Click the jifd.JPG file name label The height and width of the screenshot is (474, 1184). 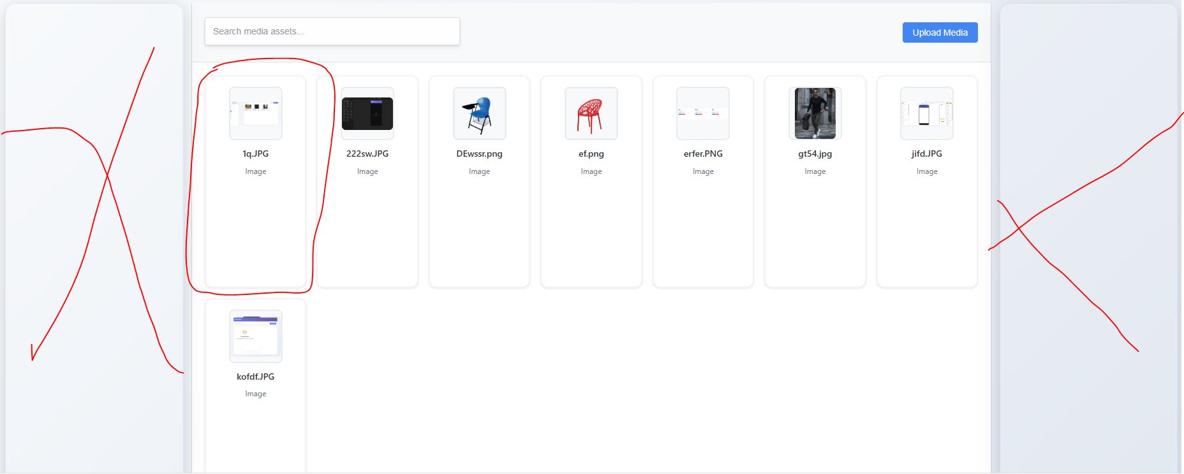[x=926, y=154]
